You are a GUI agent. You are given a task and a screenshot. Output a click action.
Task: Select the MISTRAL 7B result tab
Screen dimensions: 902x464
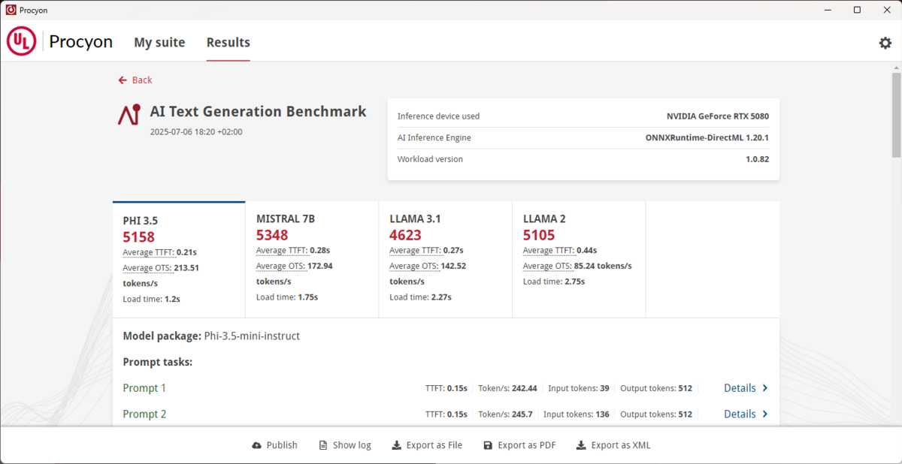click(312, 260)
